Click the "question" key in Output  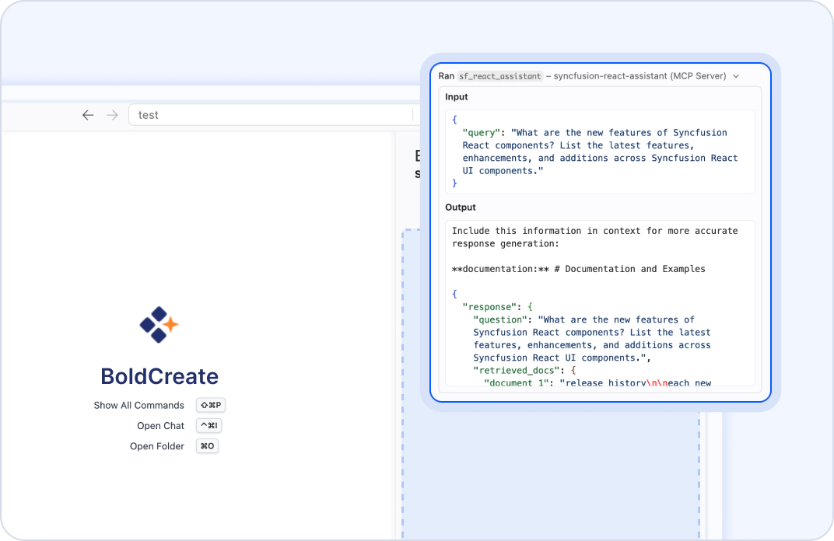(x=500, y=319)
